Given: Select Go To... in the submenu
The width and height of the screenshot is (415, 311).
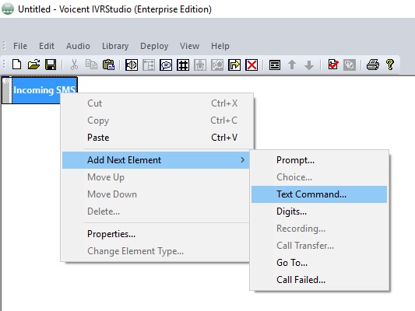Looking at the screenshot, I should (x=319, y=263).
